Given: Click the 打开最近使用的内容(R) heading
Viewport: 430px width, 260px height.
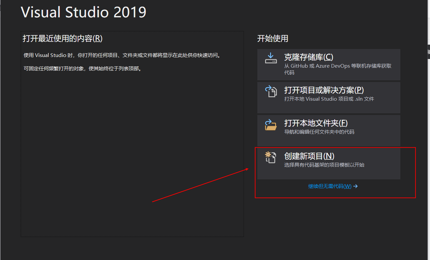Looking at the screenshot, I should tap(62, 39).
